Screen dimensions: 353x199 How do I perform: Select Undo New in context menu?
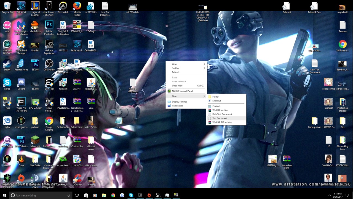pyautogui.click(x=186, y=86)
